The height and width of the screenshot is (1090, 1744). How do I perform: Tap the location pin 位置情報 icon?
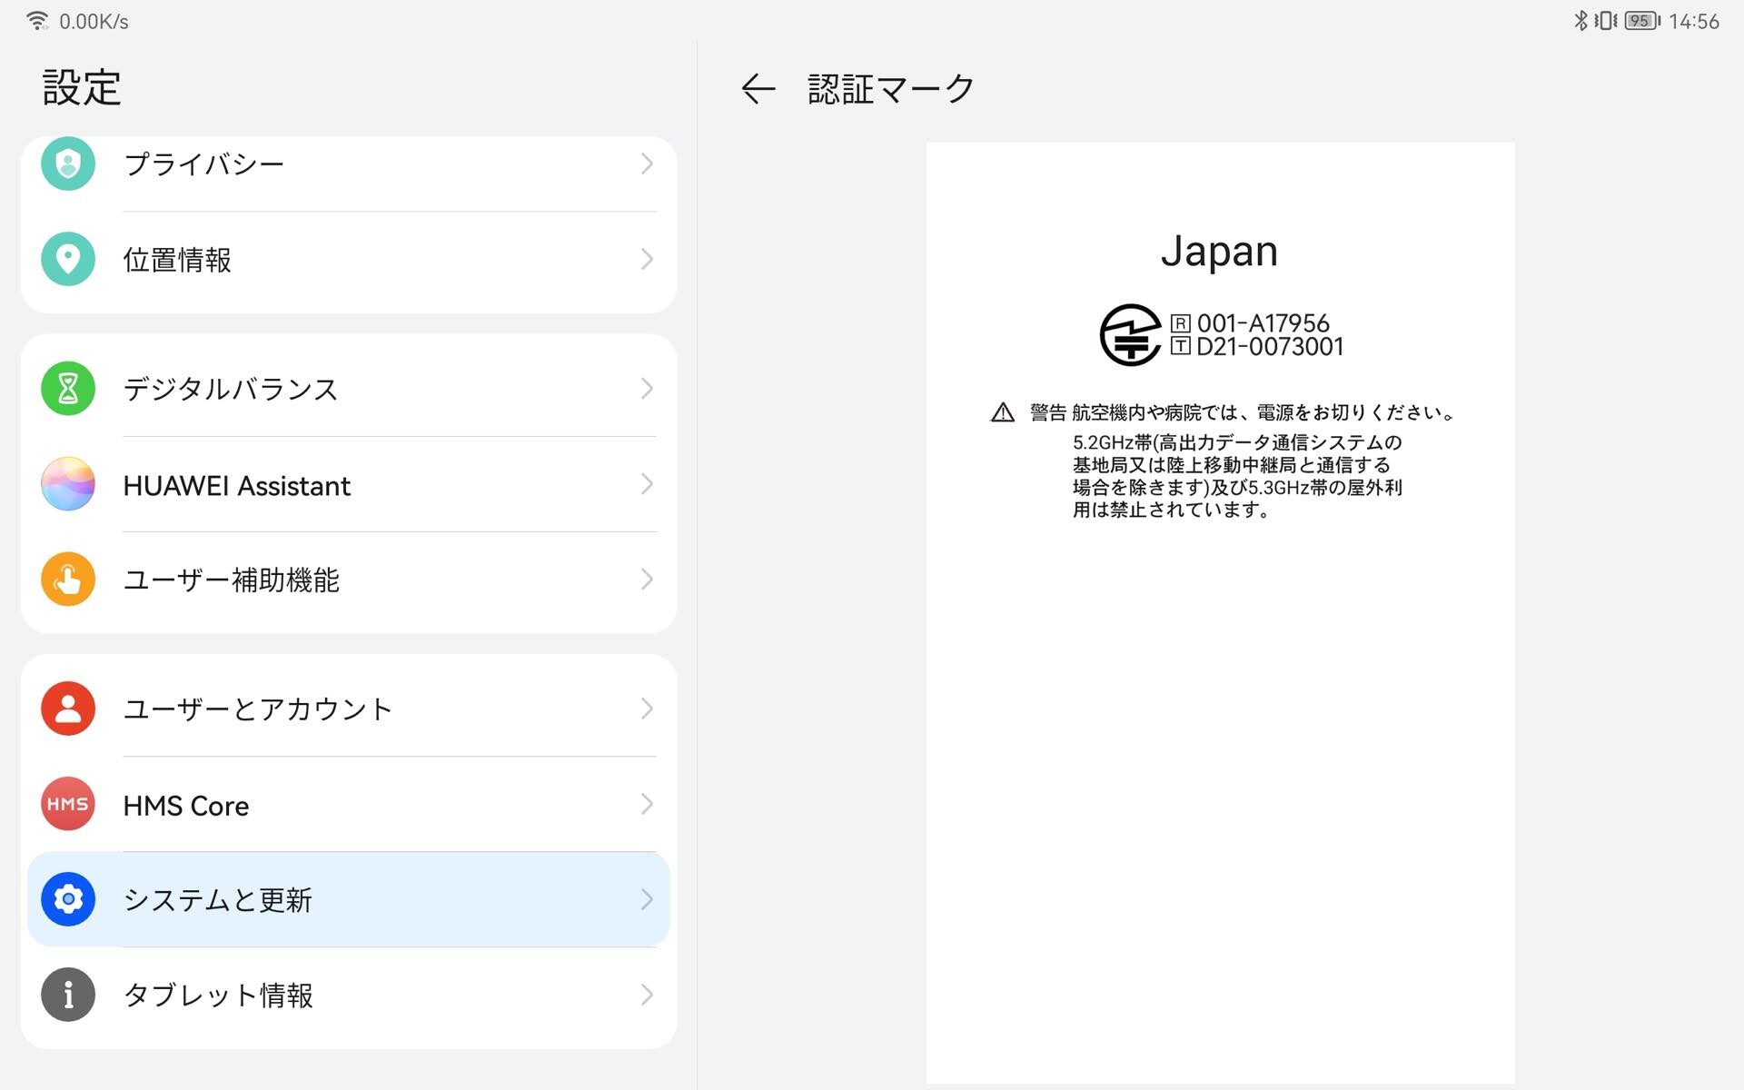point(68,259)
